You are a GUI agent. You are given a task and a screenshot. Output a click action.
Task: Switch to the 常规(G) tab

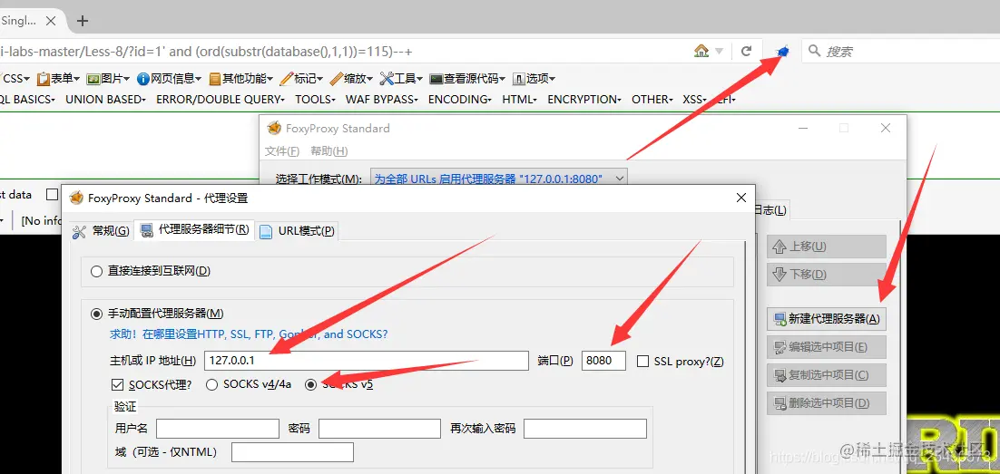point(101,230)
